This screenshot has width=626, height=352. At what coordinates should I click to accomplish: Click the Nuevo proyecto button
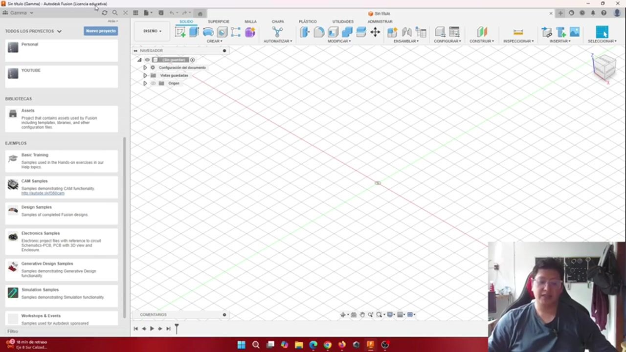(101, 31)
